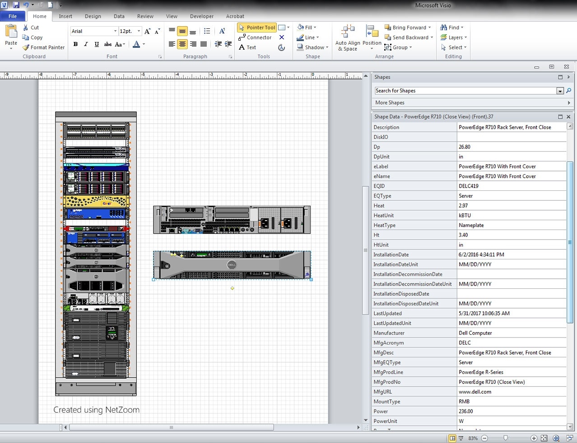577x443 pixels.
Task: Click the Grow Font icon
Action: (147, 31)
